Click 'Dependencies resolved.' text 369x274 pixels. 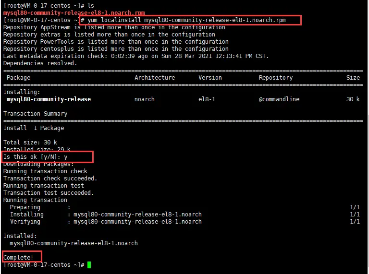tap(40, 63)
